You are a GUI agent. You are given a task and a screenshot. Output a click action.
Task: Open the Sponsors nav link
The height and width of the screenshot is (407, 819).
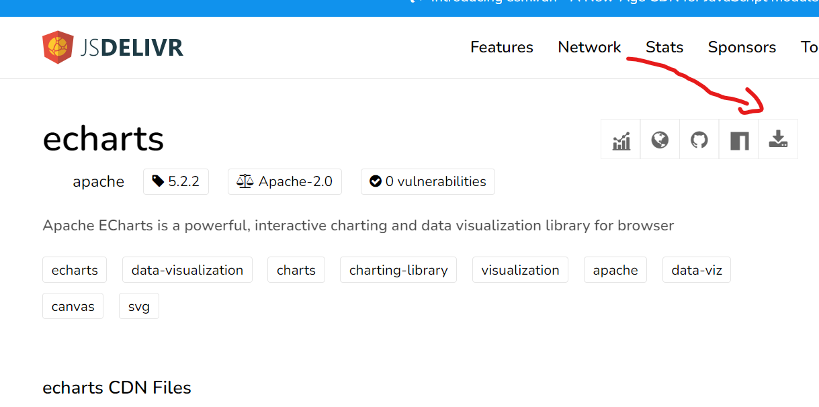(742, 47)
